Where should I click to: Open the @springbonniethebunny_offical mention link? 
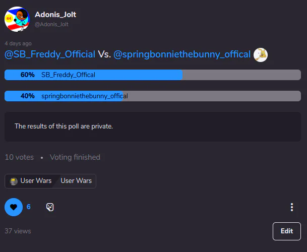[182, 54]
